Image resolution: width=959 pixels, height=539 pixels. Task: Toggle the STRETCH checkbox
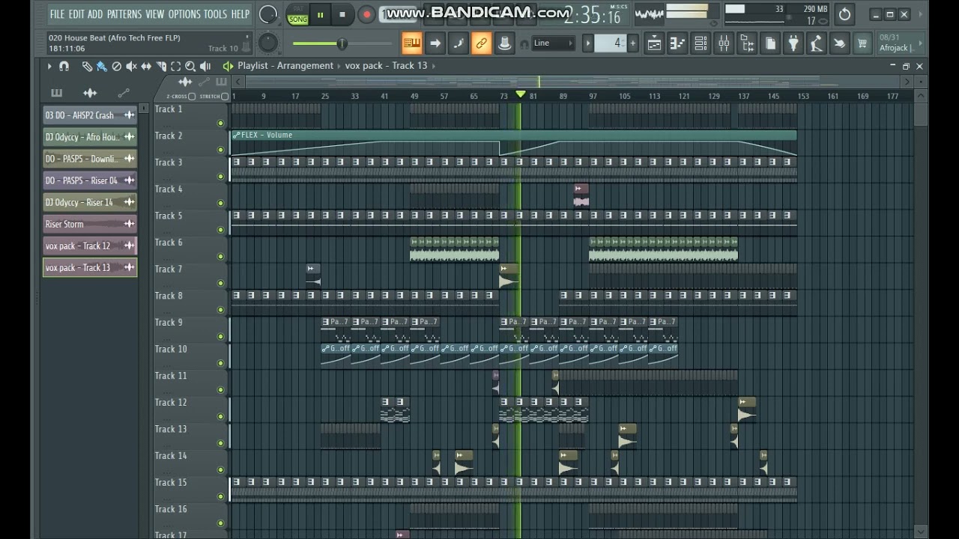click(225, 97)
